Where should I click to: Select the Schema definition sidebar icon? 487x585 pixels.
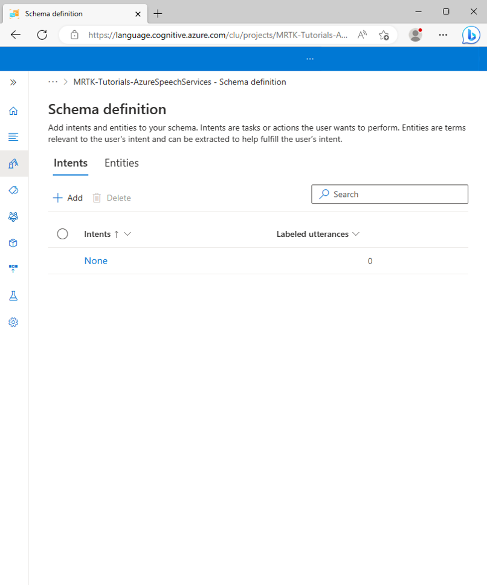coord(13,163)
